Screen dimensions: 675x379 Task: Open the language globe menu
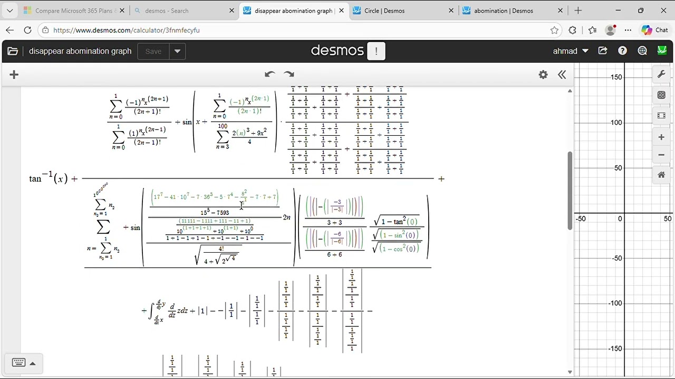pos(642,51)
